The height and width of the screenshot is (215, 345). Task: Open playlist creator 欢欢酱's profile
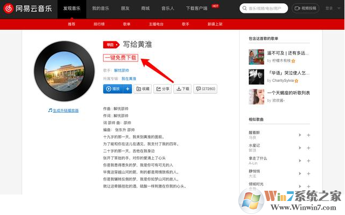click(279, 101)
